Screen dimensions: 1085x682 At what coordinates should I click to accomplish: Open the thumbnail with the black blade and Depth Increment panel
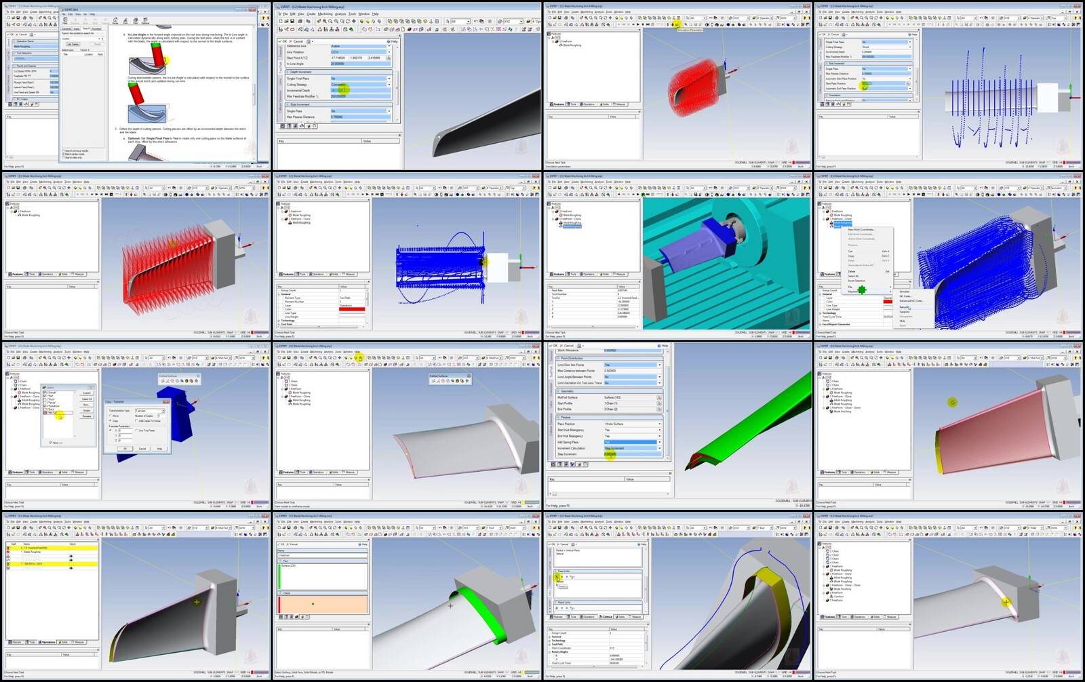coord(408,85)
